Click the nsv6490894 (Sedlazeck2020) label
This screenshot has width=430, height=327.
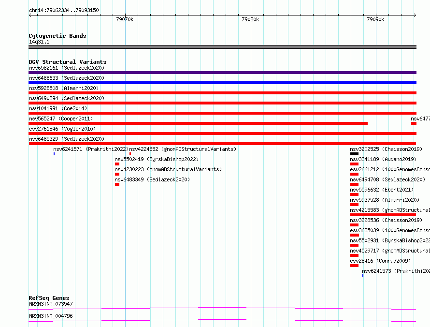pos(67,98)
